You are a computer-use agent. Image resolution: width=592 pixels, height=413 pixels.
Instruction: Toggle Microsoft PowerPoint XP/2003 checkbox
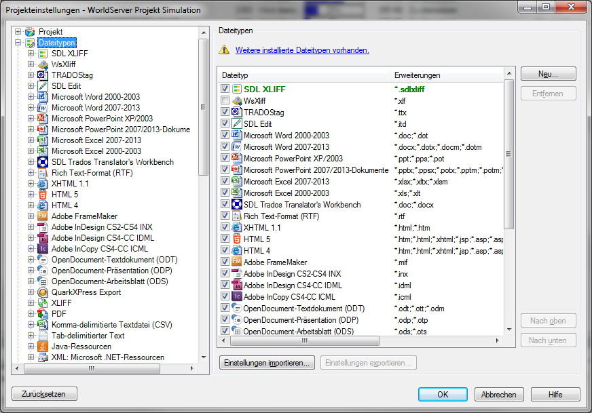[x=225, y=158]
